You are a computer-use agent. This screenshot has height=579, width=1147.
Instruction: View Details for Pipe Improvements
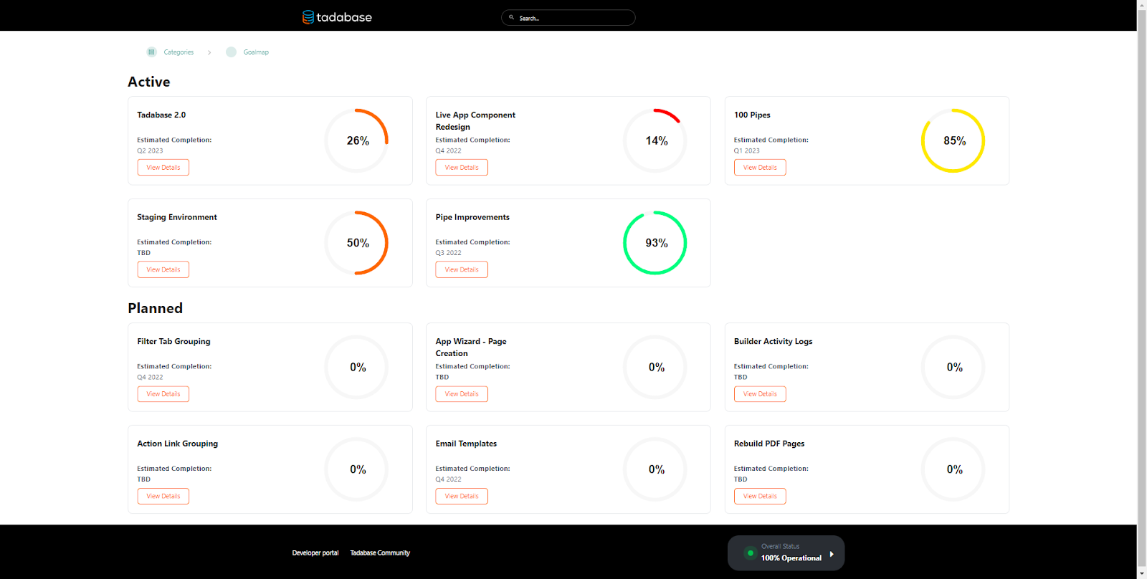point(462,269)
